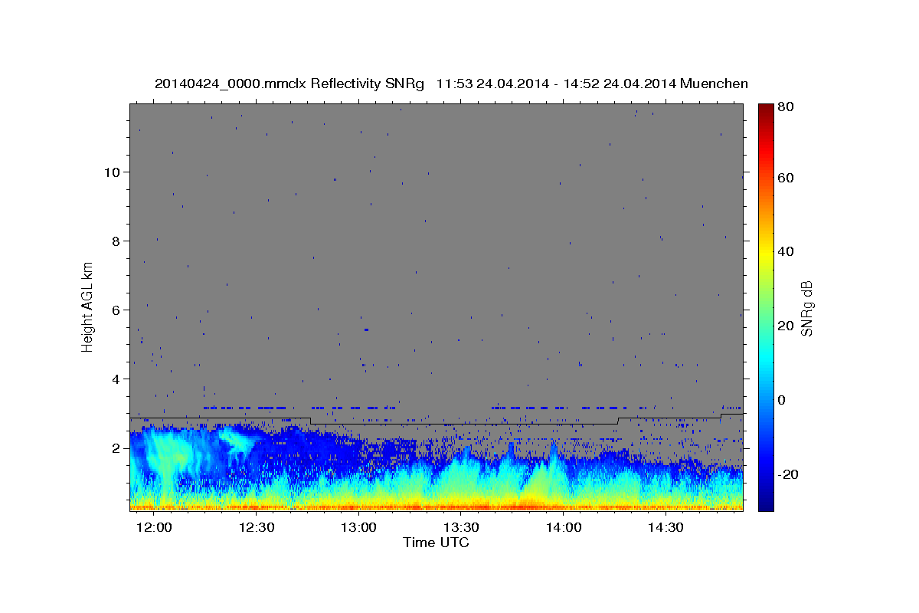Click the height tick label 6

[115, 310]
